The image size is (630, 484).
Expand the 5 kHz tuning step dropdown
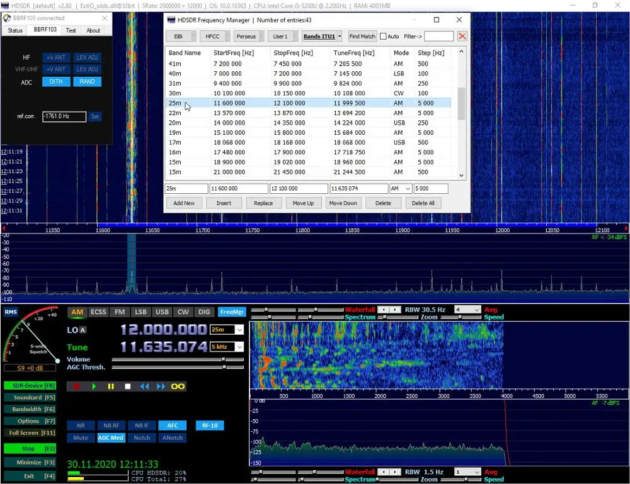click(239, 347)
